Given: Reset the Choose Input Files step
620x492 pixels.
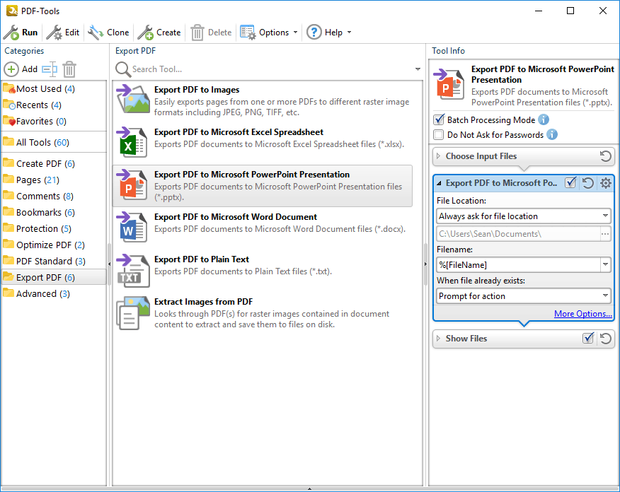Looking at the screenshot, I should coord(605,156).
